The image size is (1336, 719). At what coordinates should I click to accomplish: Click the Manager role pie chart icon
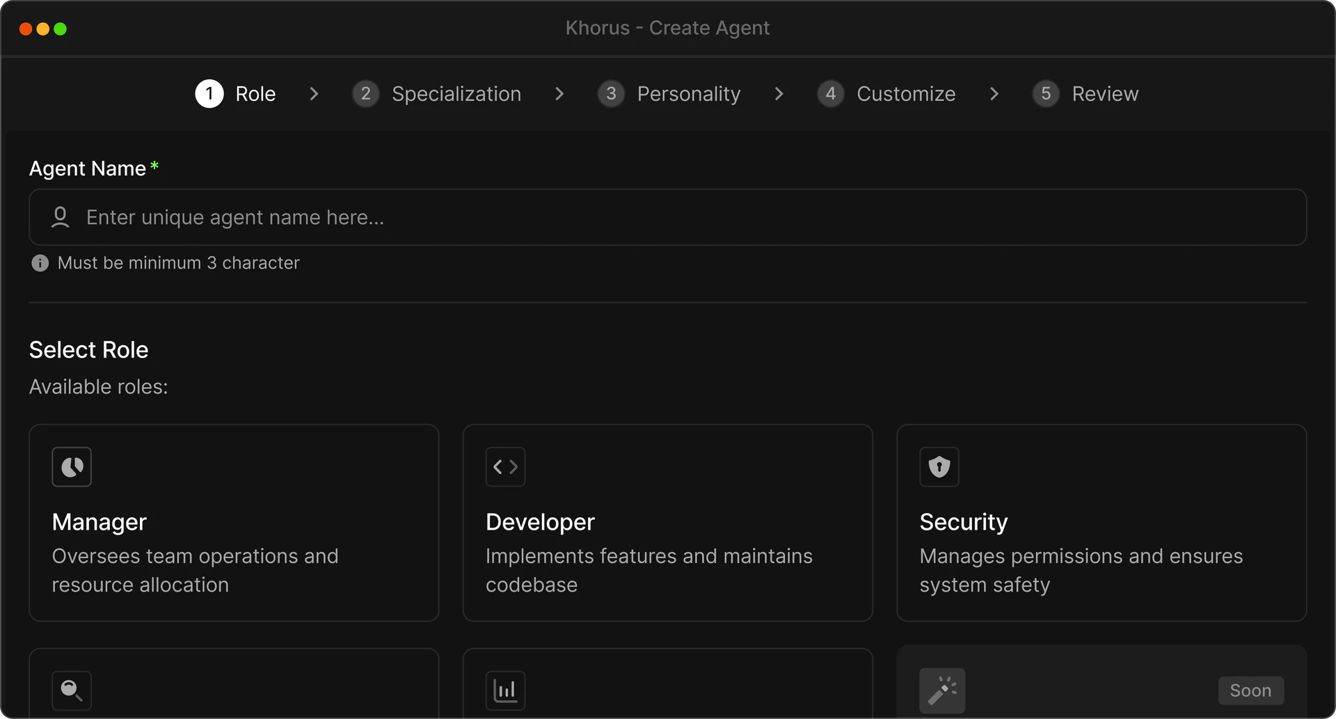point(72,467)
